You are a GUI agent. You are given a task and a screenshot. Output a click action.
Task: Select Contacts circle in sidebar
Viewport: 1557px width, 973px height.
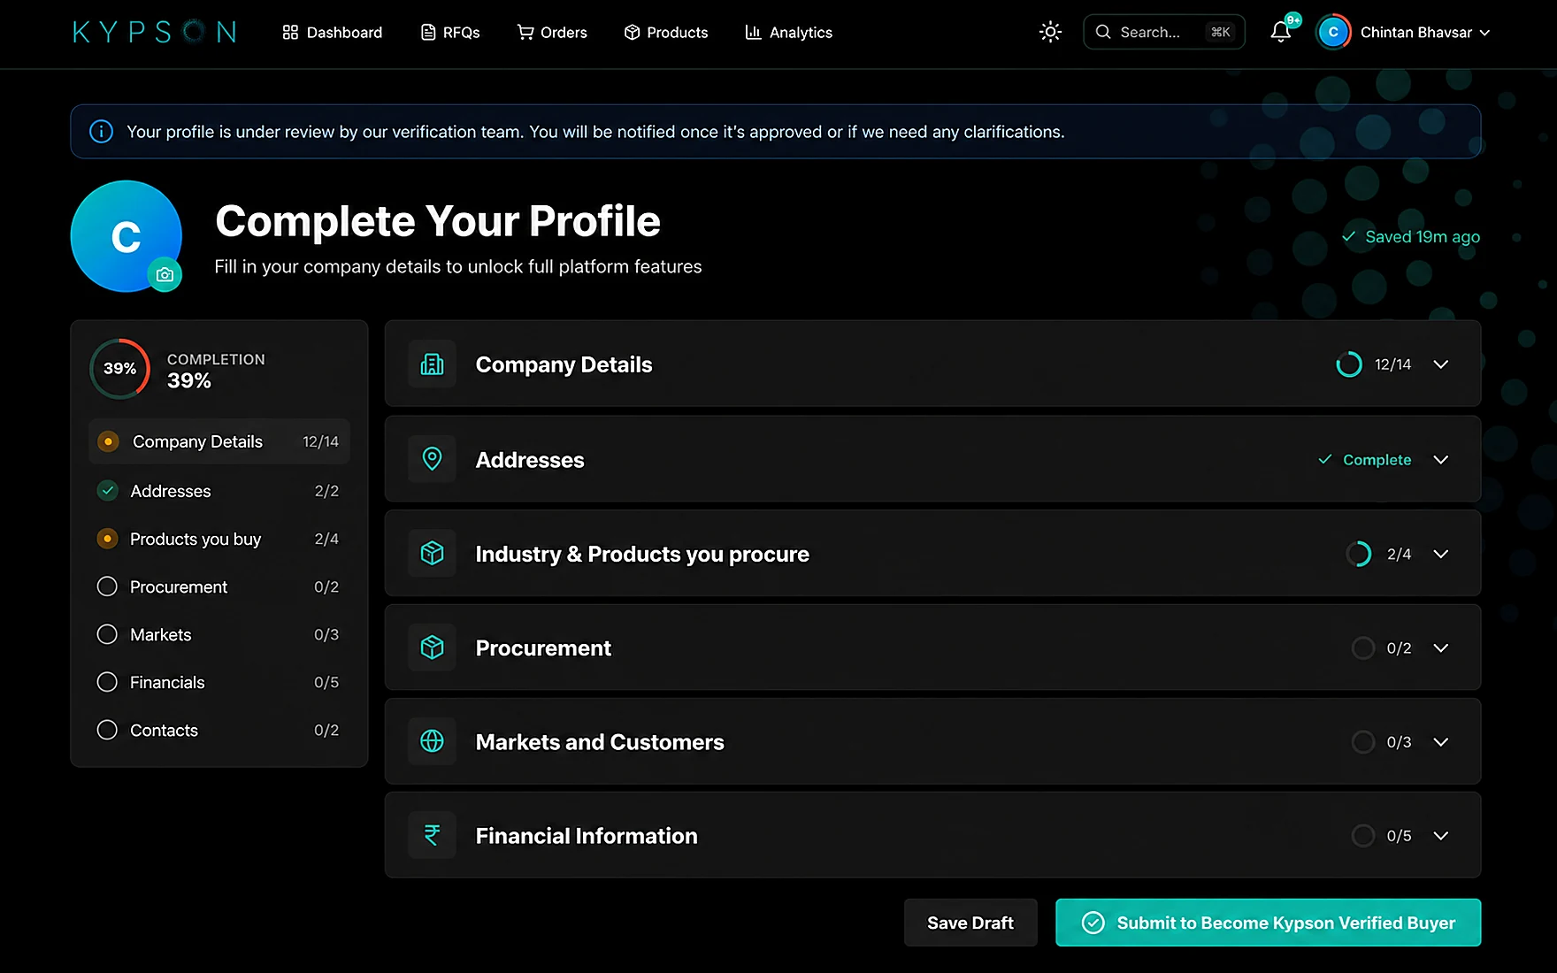coord(107,730)
